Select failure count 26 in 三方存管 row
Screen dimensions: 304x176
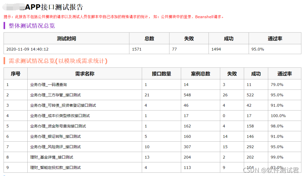pyautogui.click(x=225, y=95)
